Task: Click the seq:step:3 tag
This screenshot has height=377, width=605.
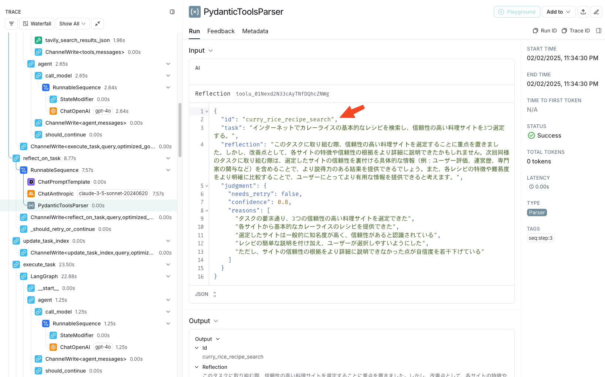Action: [541, 238]
